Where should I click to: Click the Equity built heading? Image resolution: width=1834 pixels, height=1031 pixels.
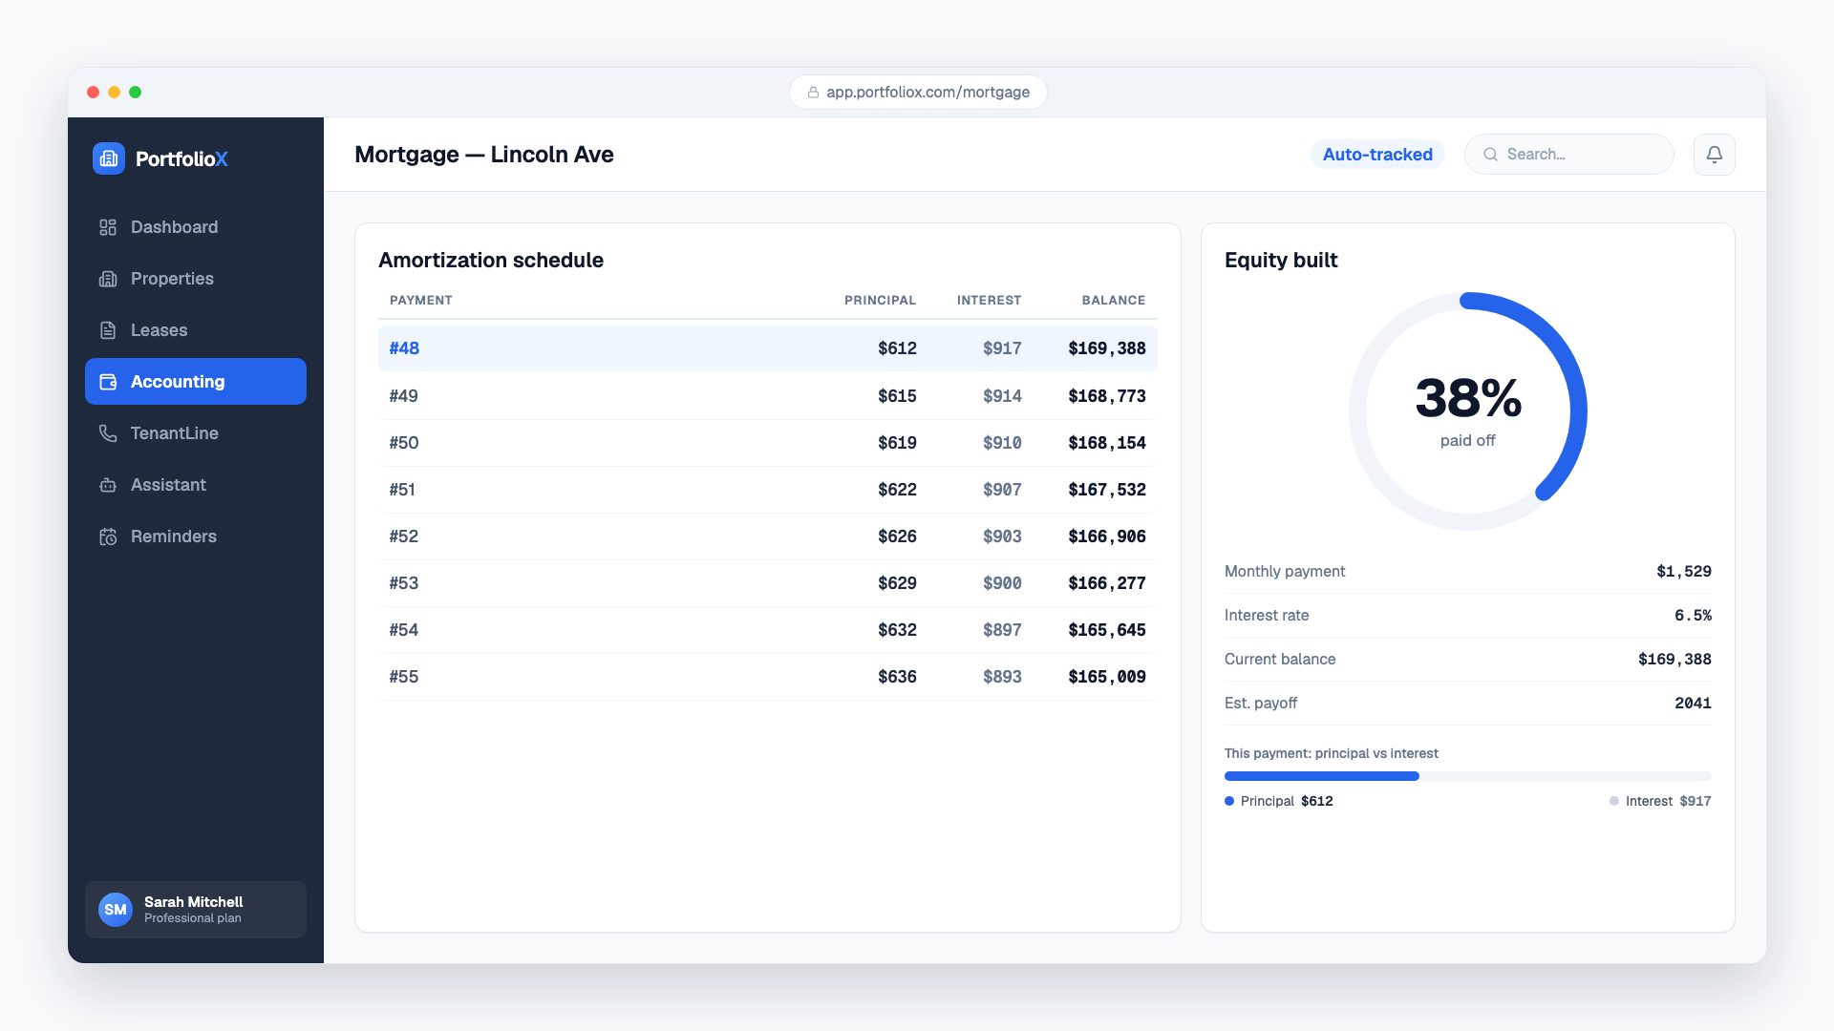pyautogui.click(x=1281, y=260)
